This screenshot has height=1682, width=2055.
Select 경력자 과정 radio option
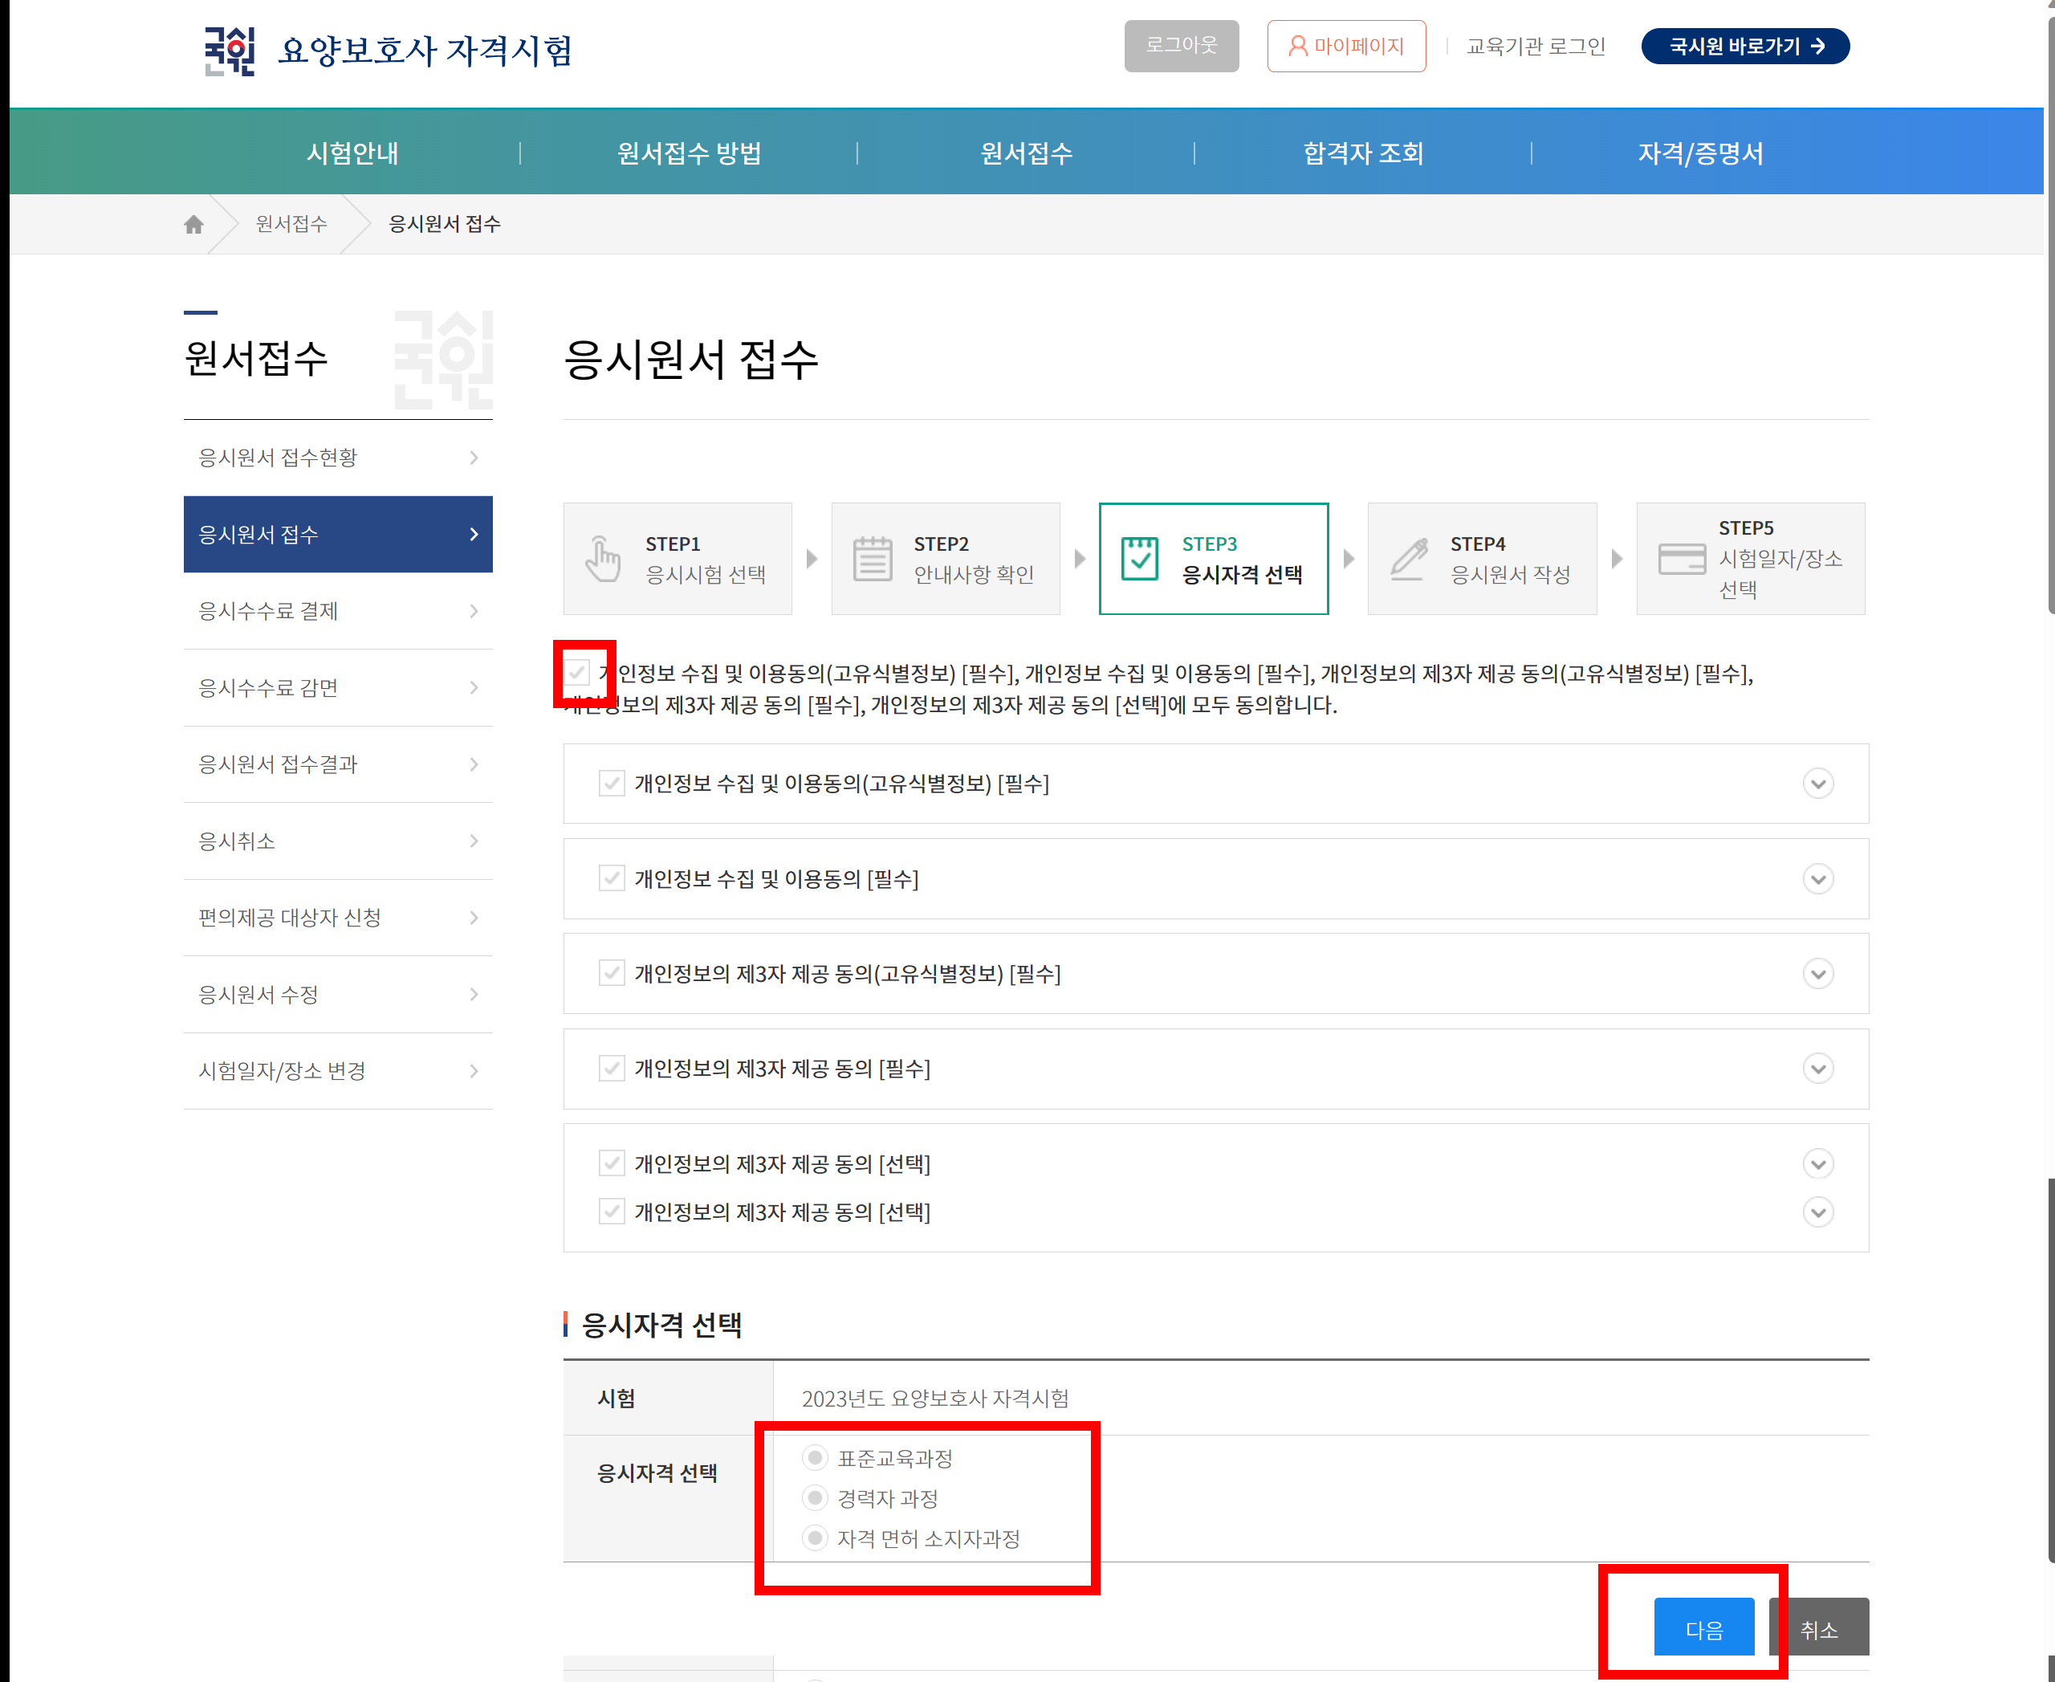[x=815, y=1498]
